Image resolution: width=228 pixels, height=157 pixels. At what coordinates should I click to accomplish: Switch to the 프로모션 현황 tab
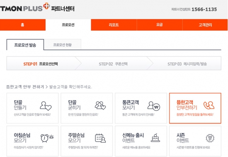pos(62,45)
